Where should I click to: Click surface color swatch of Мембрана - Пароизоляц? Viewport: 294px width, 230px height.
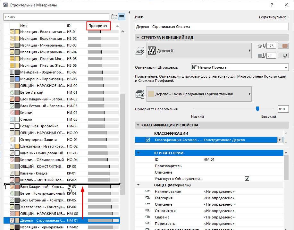click(17, 79)
